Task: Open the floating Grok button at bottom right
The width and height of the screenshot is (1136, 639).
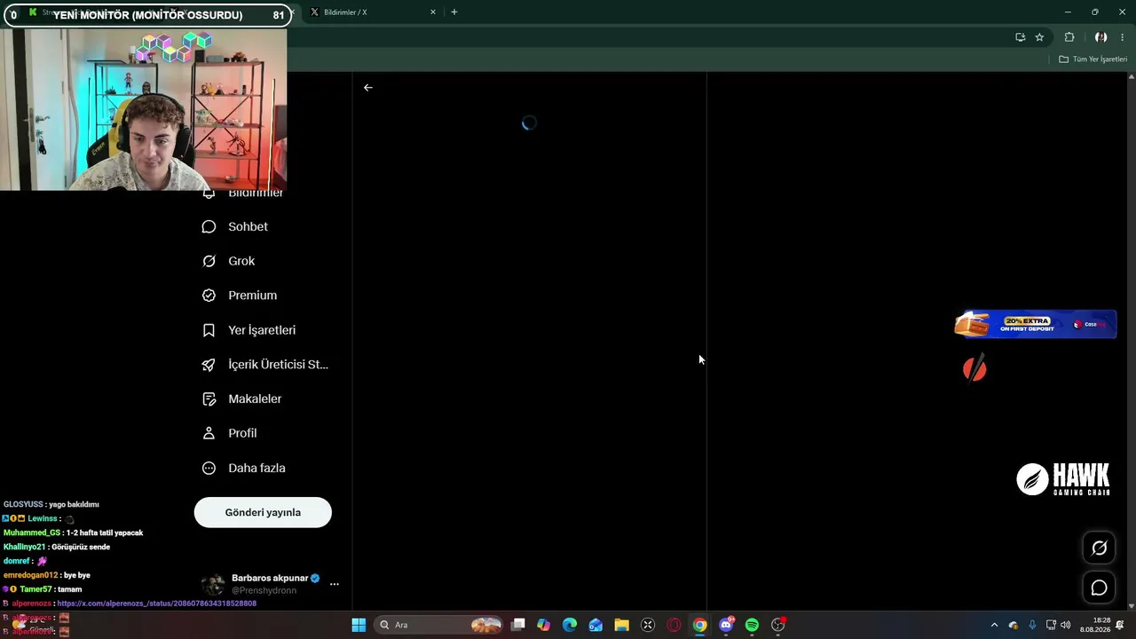Action: [1099, 548]
